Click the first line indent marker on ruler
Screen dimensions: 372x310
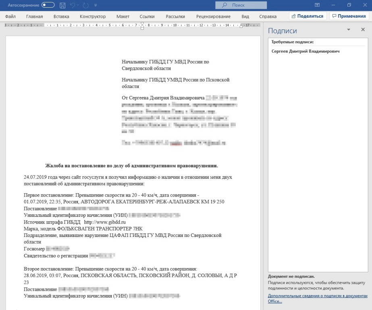click(142, 23)
